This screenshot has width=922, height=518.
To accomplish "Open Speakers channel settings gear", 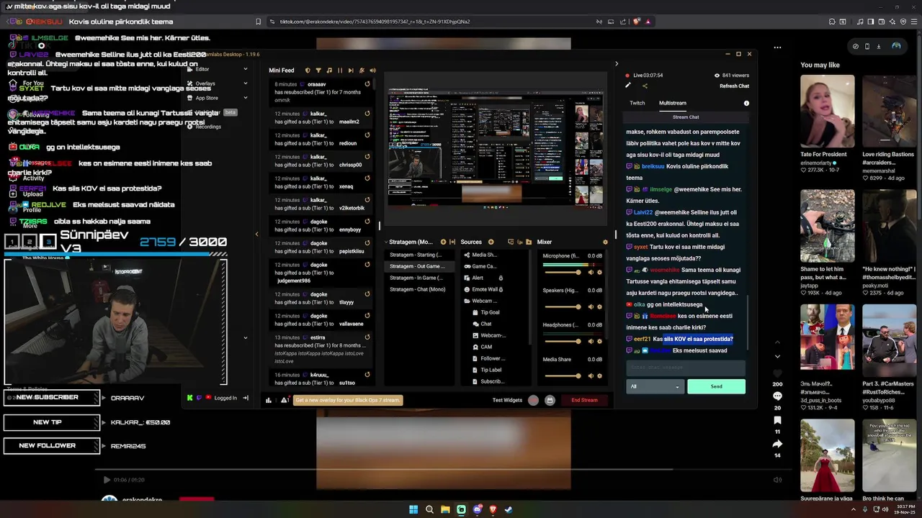I will pos(599,306).
